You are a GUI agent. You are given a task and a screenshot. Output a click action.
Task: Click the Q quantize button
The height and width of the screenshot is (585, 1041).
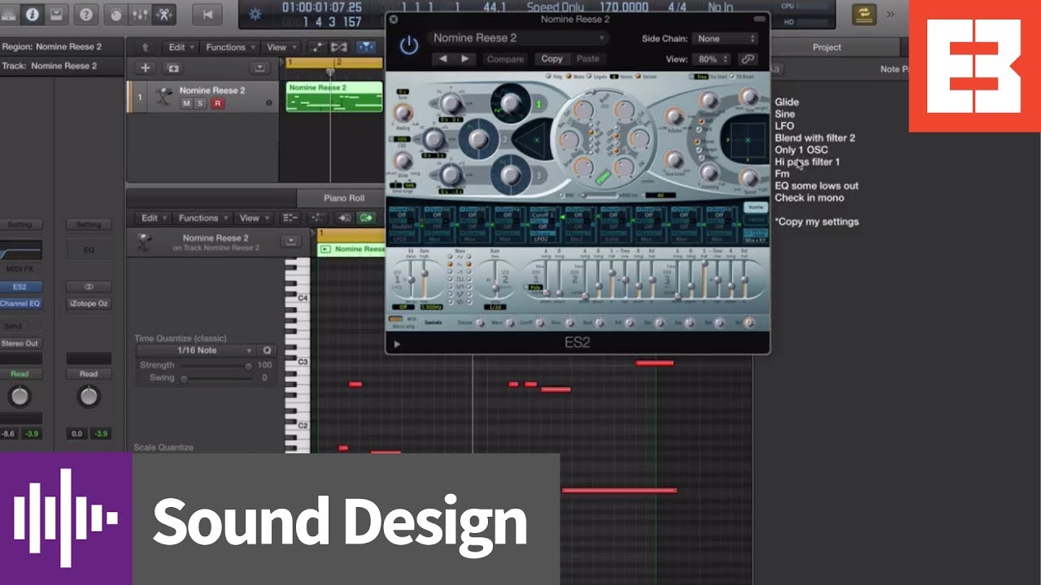(x=266, y=350)
